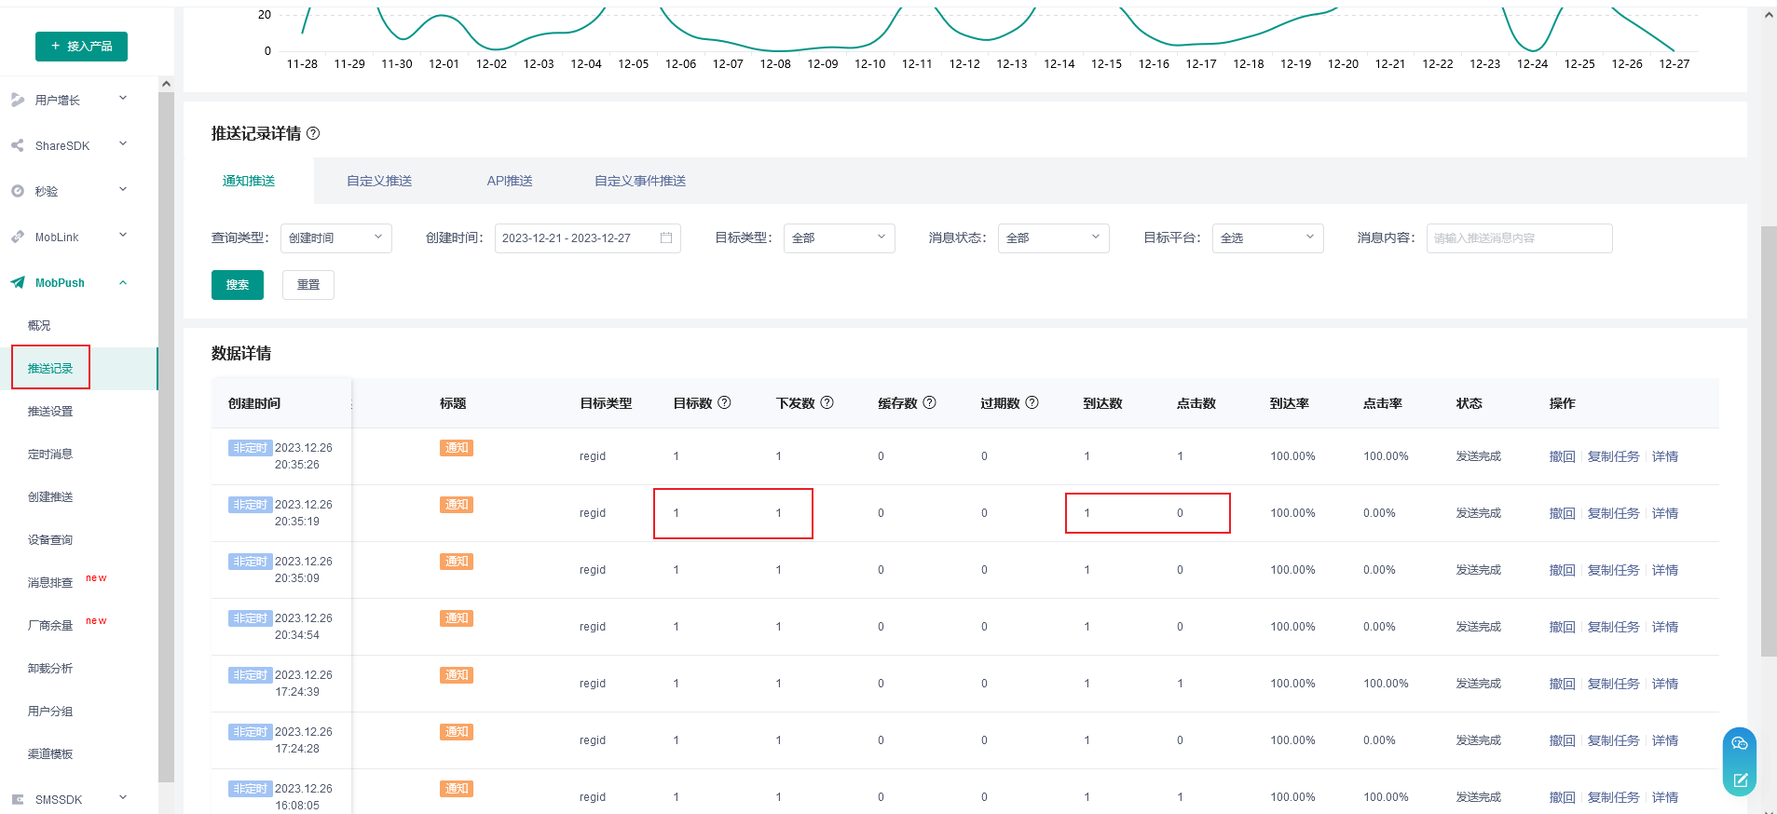1777x814 pixels.
Task: Select 推送记录 in sidebar
Action: click(x=50, y=368)
